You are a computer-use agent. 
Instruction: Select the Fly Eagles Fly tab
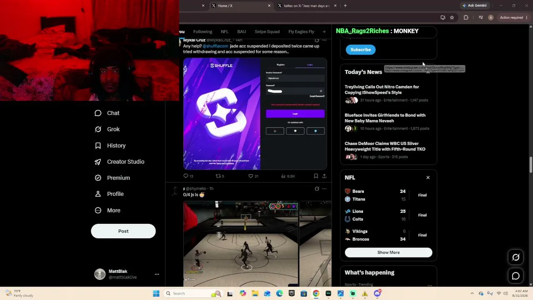301,32
